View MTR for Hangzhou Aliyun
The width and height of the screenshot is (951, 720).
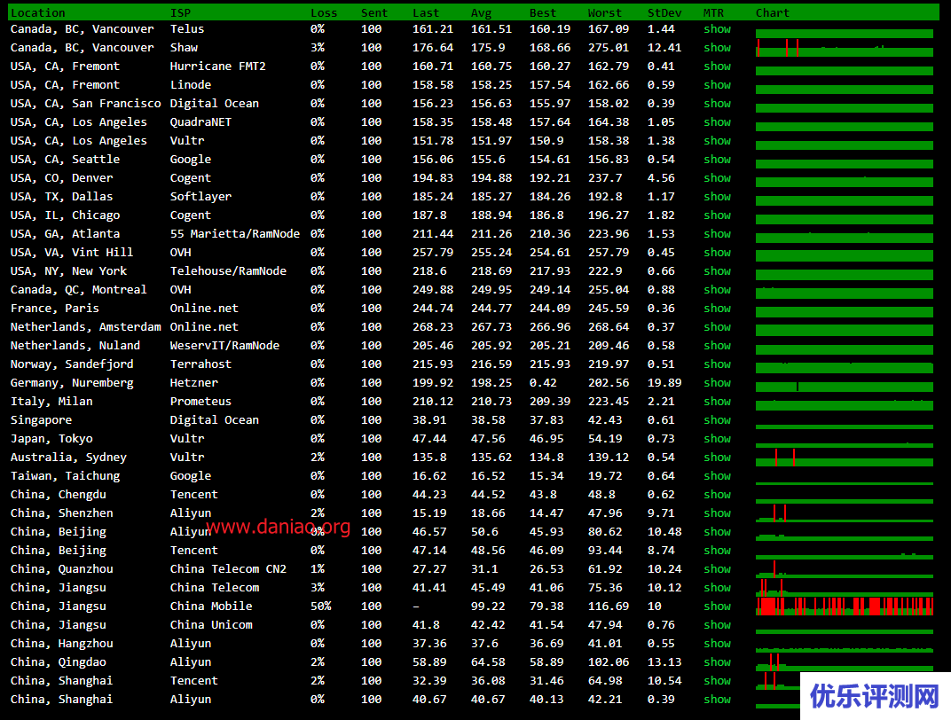[717, 644]
